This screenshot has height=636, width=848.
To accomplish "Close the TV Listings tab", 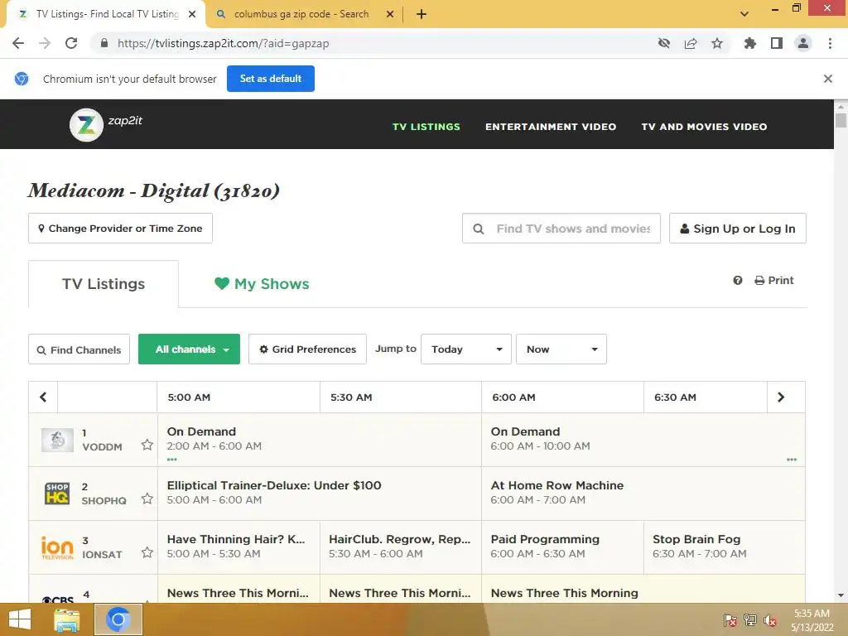I will (192, 15).
